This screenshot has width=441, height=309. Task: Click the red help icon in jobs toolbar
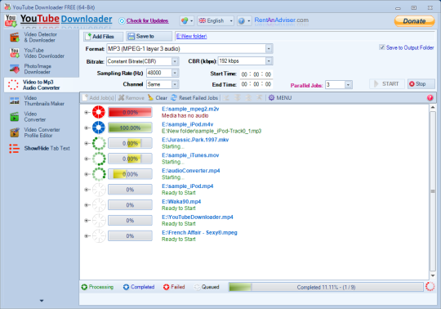[430, 97]
